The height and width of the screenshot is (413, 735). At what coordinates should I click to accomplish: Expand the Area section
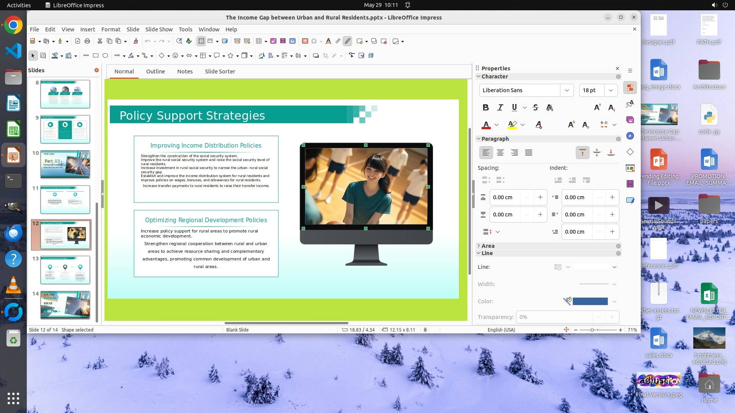click(488, 246)
